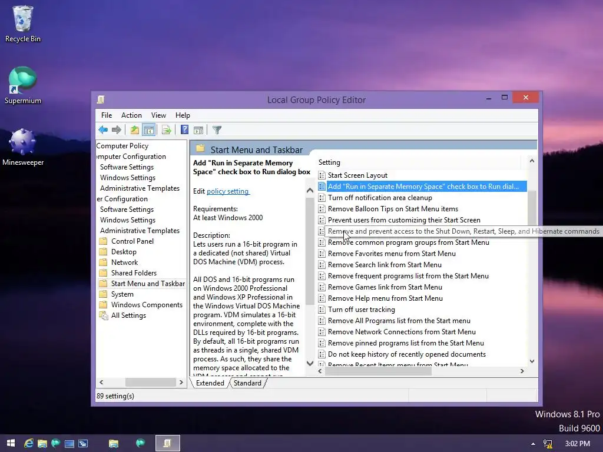Switch to the Standard tab
Screen dimensions: 603x452
coord(247,383)
